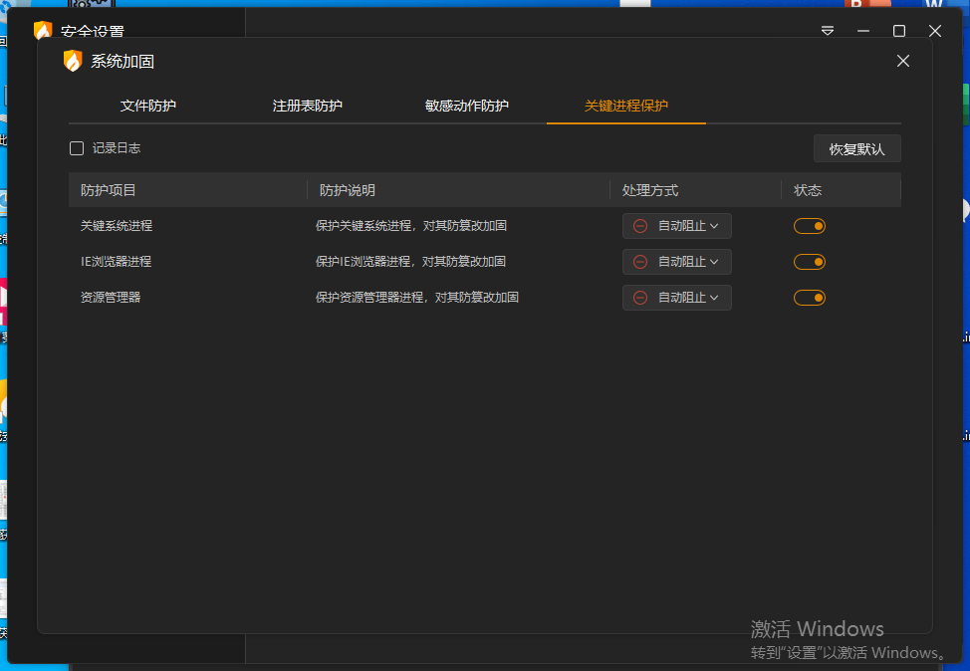Disable the 资源管理器 status switch
Image resolution: width=970 pixels, height=671 pixels.
(x=809, y=298)
